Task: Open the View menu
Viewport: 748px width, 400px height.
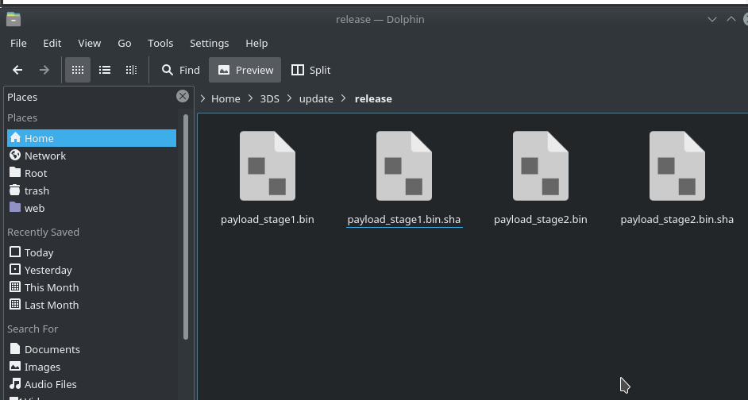Action: click(x=89, y=43)
